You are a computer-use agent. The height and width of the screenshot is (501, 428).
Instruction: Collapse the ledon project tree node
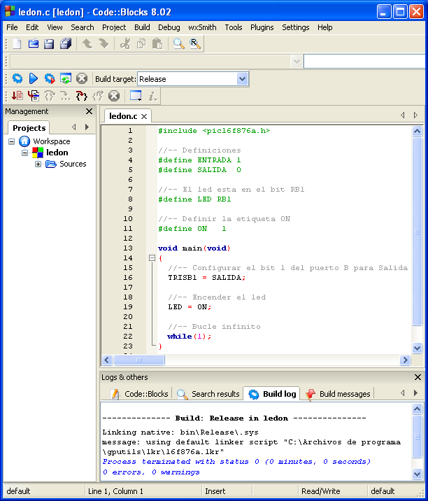pyautogui.click(x=25, y=153)
